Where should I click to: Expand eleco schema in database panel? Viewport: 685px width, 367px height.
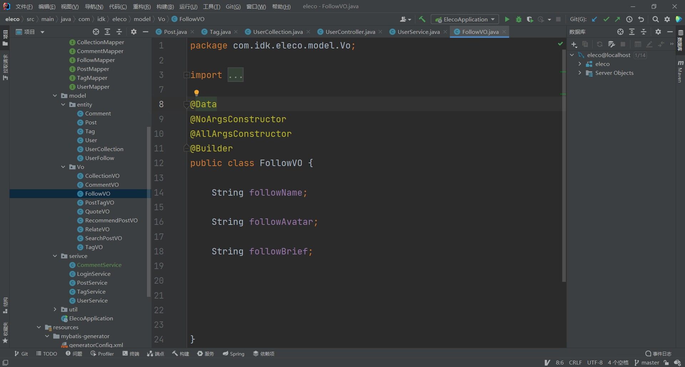click(580, 64)
